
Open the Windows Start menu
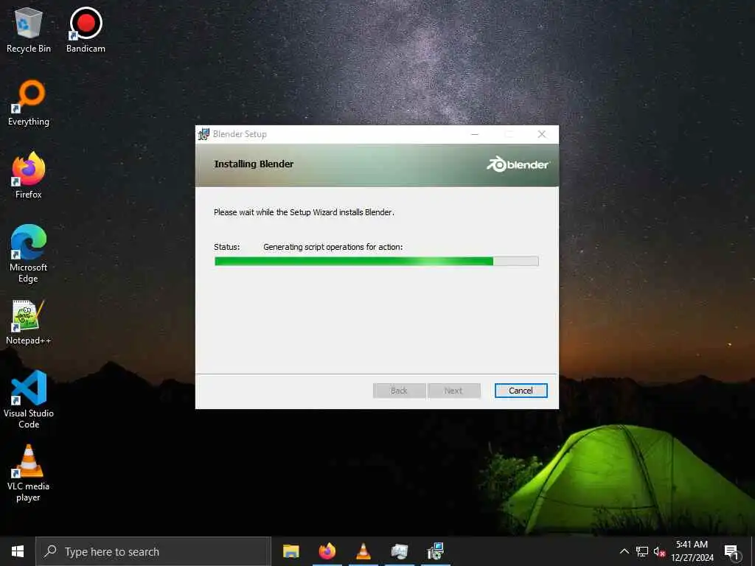pyautogui.click(x=18, y=551)
